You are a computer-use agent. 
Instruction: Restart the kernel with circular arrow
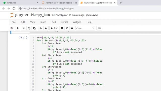pyautogui.click(x=67, y=28)
